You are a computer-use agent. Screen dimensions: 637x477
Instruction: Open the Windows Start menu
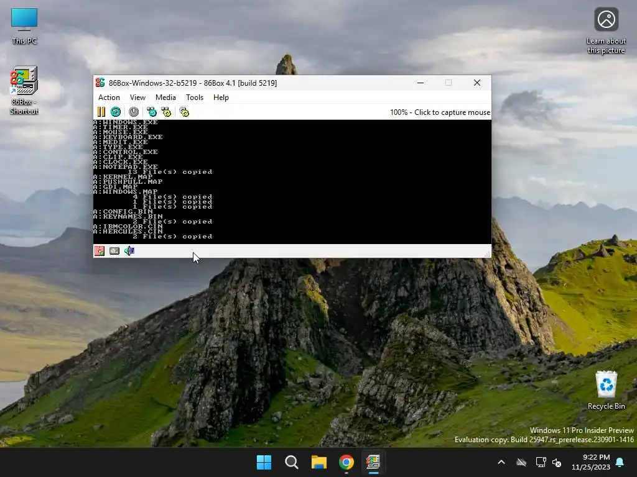(264, 462)
